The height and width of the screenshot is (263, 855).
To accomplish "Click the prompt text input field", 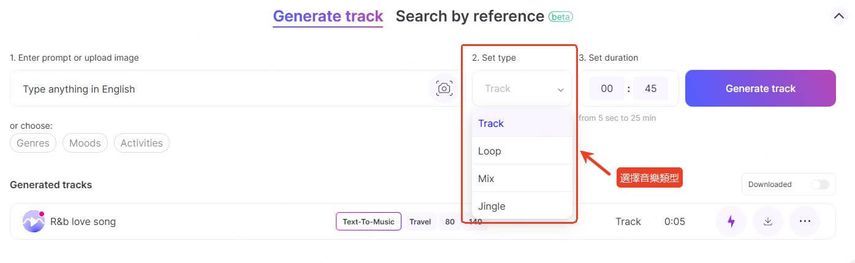I will click(221, 88).
